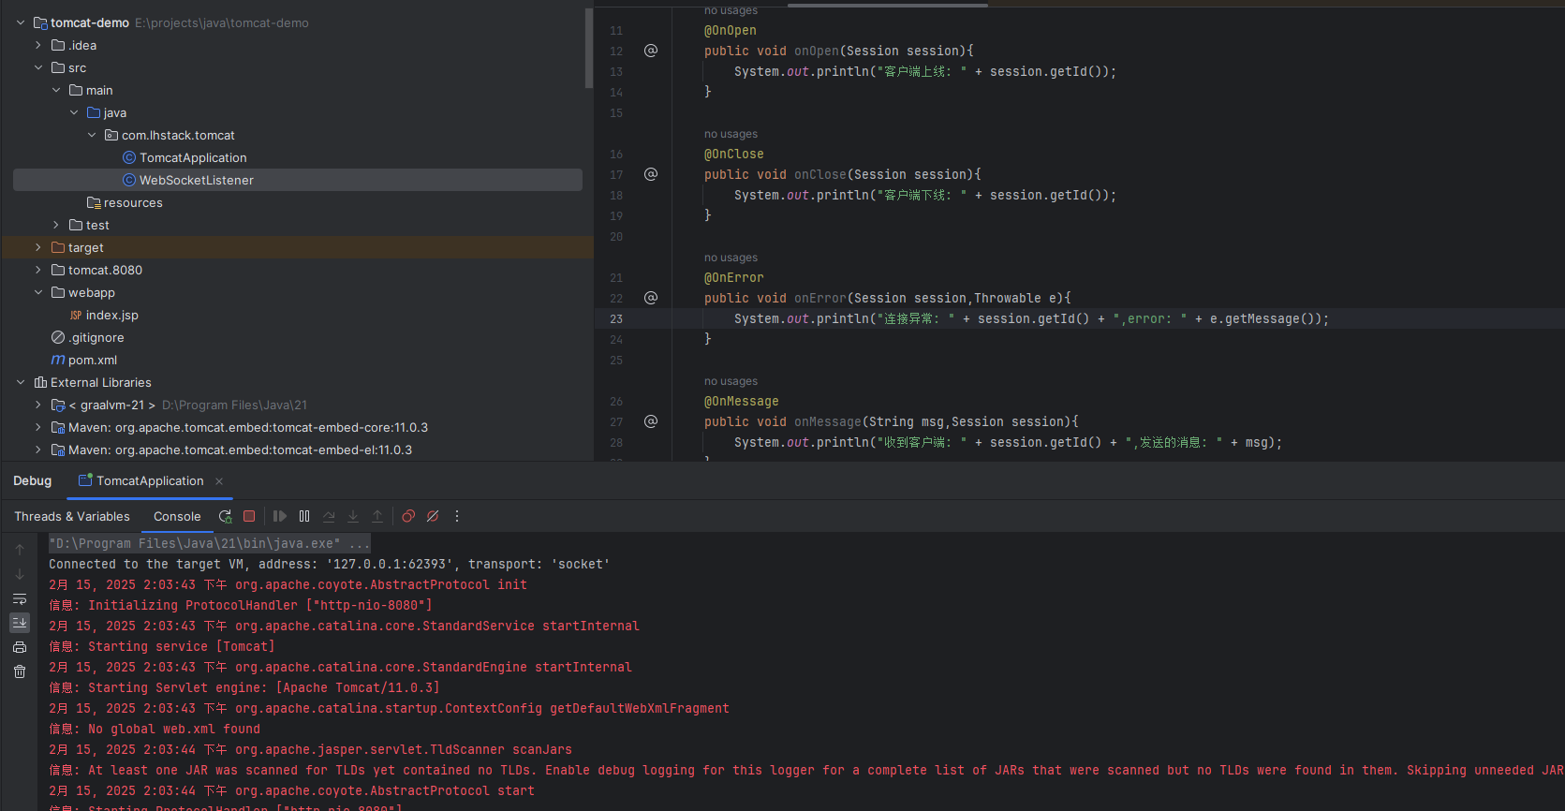1565x811 pixels.
Task: Open pom.xml from the project tree
Action: (x=92, y=360)
